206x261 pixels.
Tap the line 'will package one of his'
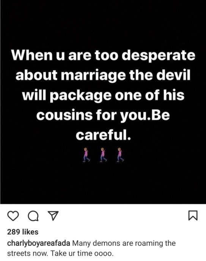pyautogui.click(x=103, y=95)
